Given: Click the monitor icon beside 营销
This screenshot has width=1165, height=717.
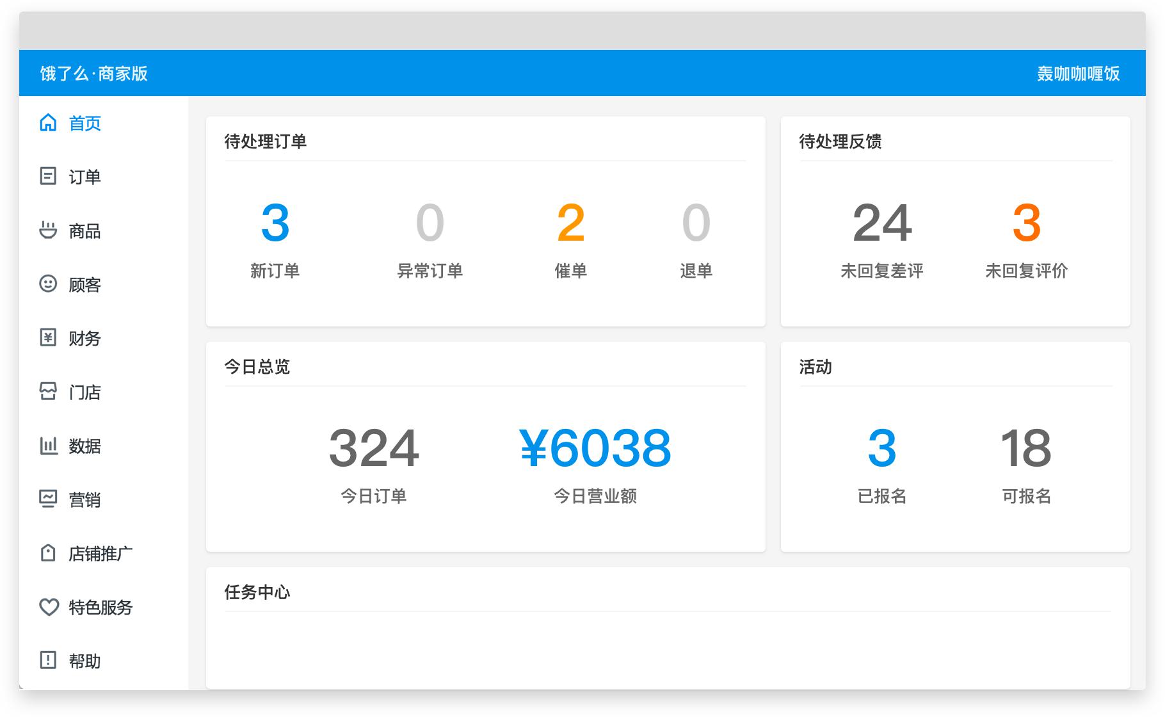Looking at the screenshot, I should [48, 499].
